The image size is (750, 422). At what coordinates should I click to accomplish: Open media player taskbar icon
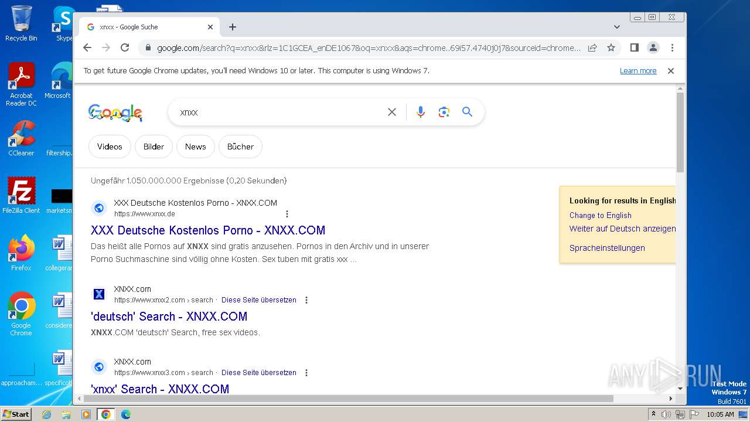(x=86, y=414)
